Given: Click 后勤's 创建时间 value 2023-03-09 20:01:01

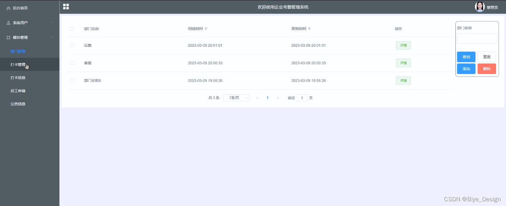Looking at the screenshot, I should [x=205, y=45].
